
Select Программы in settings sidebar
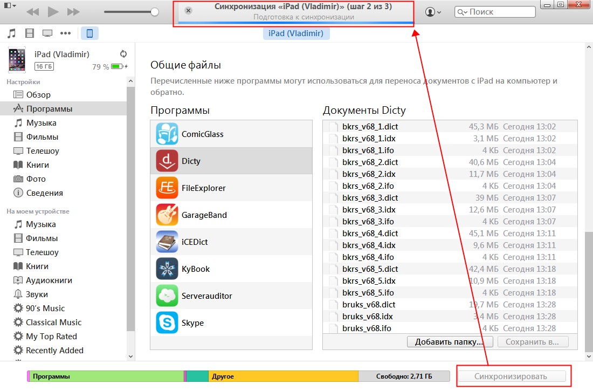(x=64, y=108)
